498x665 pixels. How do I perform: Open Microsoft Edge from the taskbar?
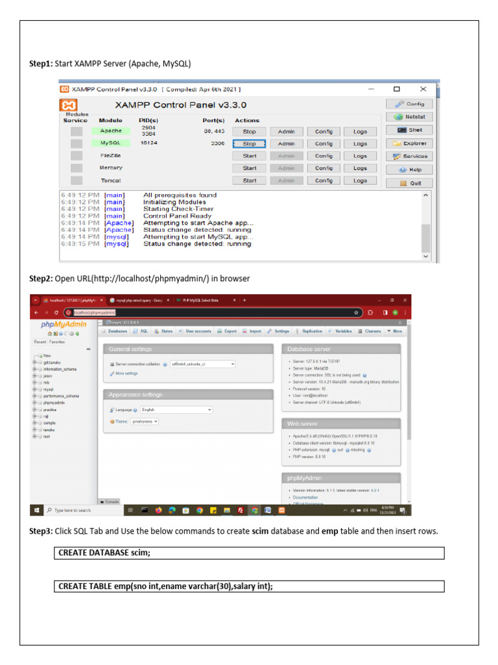click(172, 510)
